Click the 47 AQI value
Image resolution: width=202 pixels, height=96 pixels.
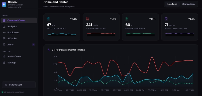(x=51, y=25)
